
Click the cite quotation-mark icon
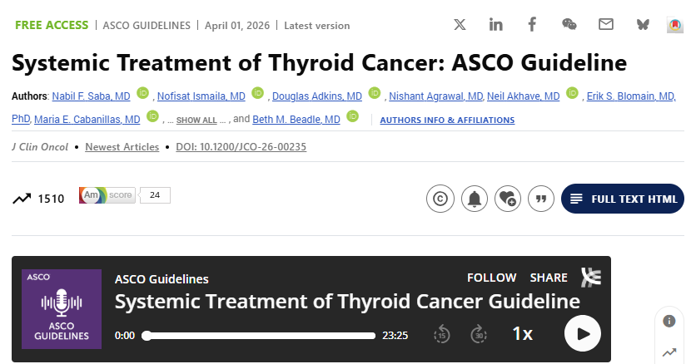click(x=541, y=199)
